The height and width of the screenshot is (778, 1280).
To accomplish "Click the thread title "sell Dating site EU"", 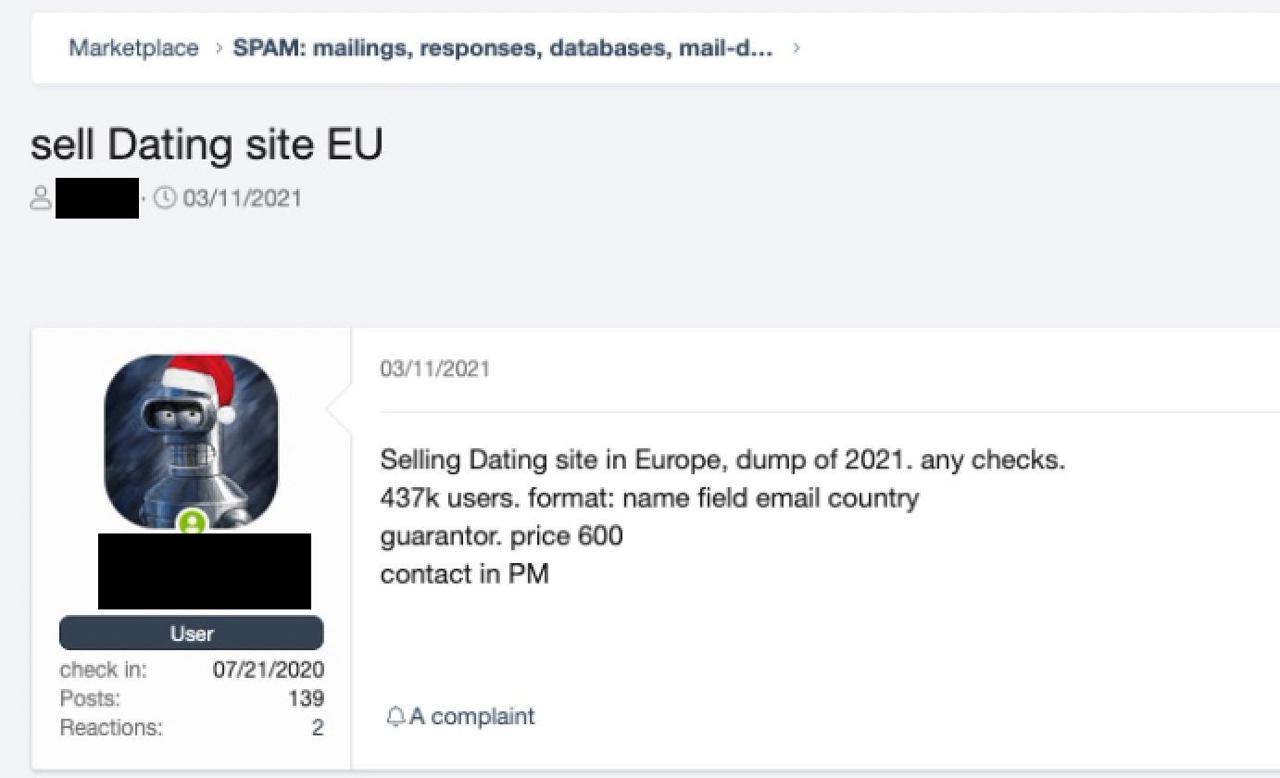I will click(x=207, y=144).
